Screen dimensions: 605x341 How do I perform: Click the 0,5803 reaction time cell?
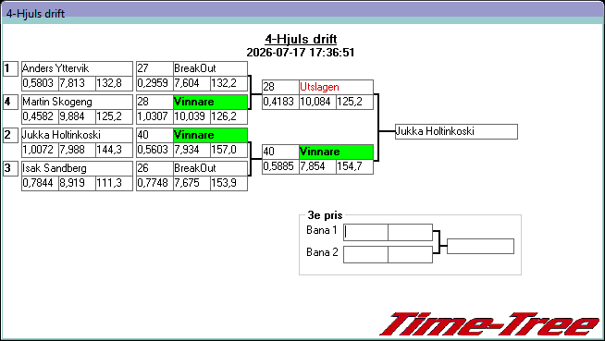click(40, 83)
